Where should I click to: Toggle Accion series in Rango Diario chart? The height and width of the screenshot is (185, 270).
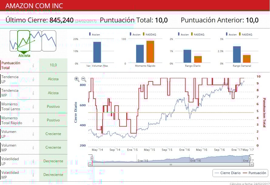(x=183, y=35)
